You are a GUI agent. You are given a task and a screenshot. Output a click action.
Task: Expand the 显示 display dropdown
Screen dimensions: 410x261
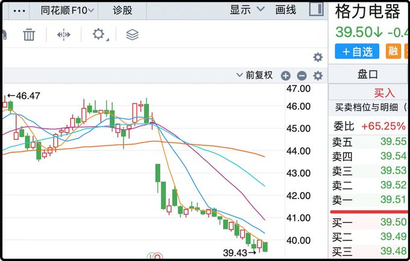point(247,10)
